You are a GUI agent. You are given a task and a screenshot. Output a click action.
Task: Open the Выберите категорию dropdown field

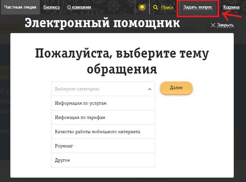103,89
